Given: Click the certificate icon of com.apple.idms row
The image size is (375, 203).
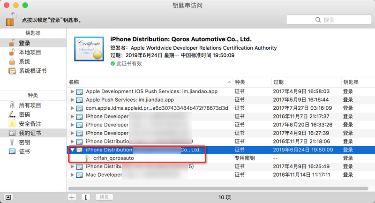Looking at the screenshot, I should pyautogui.click(x=79, y=108).
